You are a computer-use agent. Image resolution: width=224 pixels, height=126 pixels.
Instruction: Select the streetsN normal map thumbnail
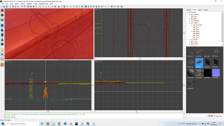(216, 73)
